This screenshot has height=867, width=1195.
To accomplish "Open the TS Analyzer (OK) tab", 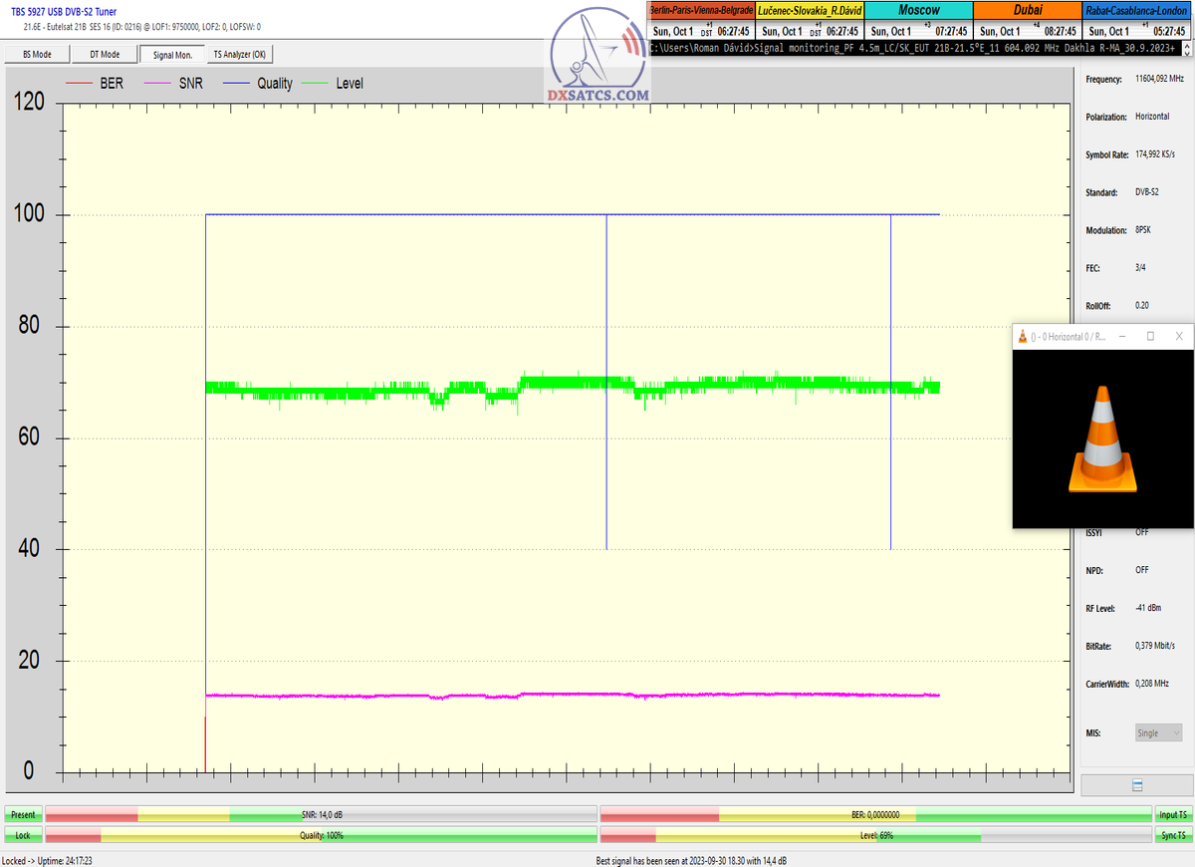I will click(x=239, y=55).
